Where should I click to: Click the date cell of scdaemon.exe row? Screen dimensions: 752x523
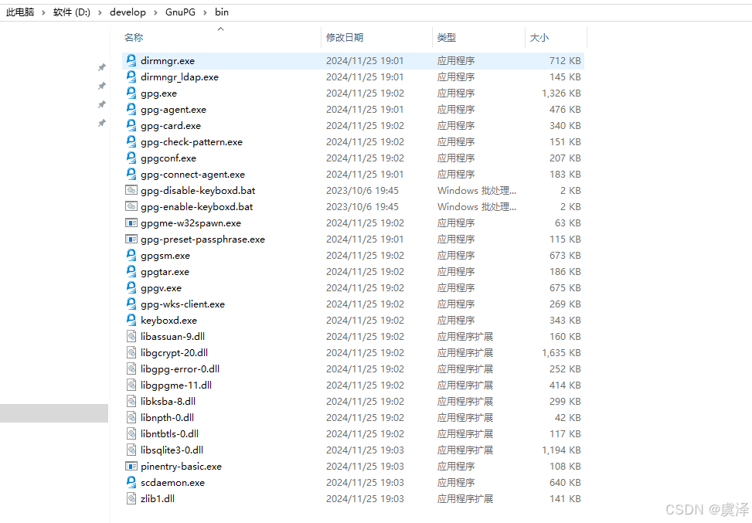pos(365,482)
